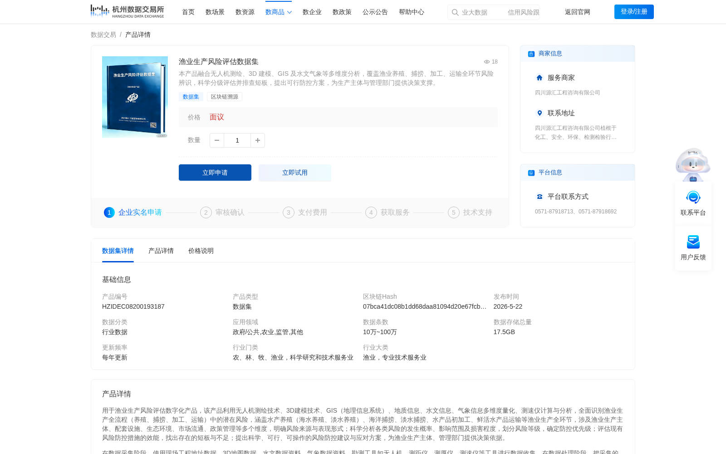Click the search magnifier icon

[455, 12]
